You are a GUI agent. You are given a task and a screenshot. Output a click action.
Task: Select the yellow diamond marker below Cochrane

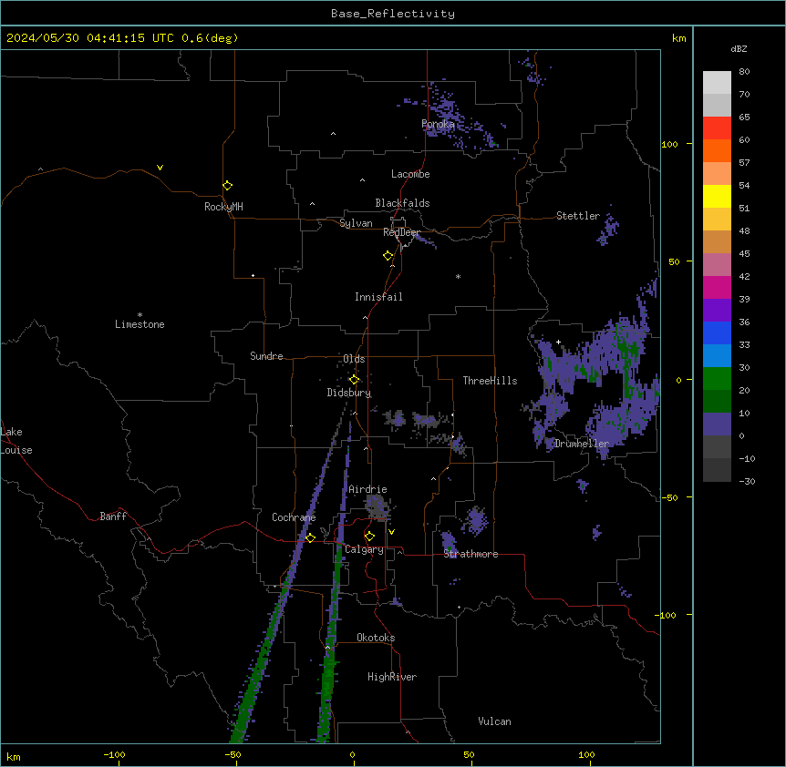pyautogui.click(x=311, y=537)
